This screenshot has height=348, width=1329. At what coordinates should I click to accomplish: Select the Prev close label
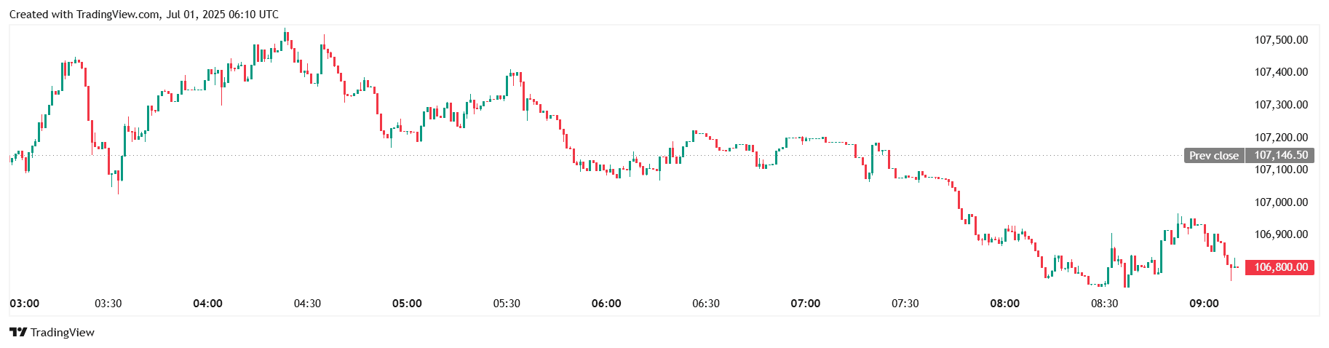click(x=1213, y=155)
